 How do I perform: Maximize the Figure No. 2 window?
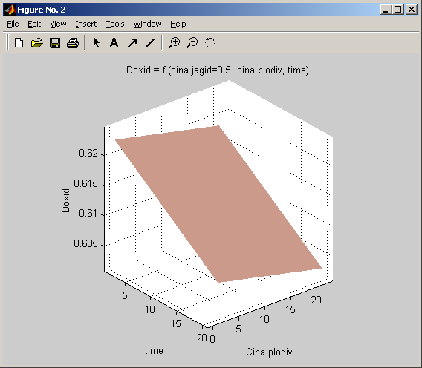(x=397, y=10)
